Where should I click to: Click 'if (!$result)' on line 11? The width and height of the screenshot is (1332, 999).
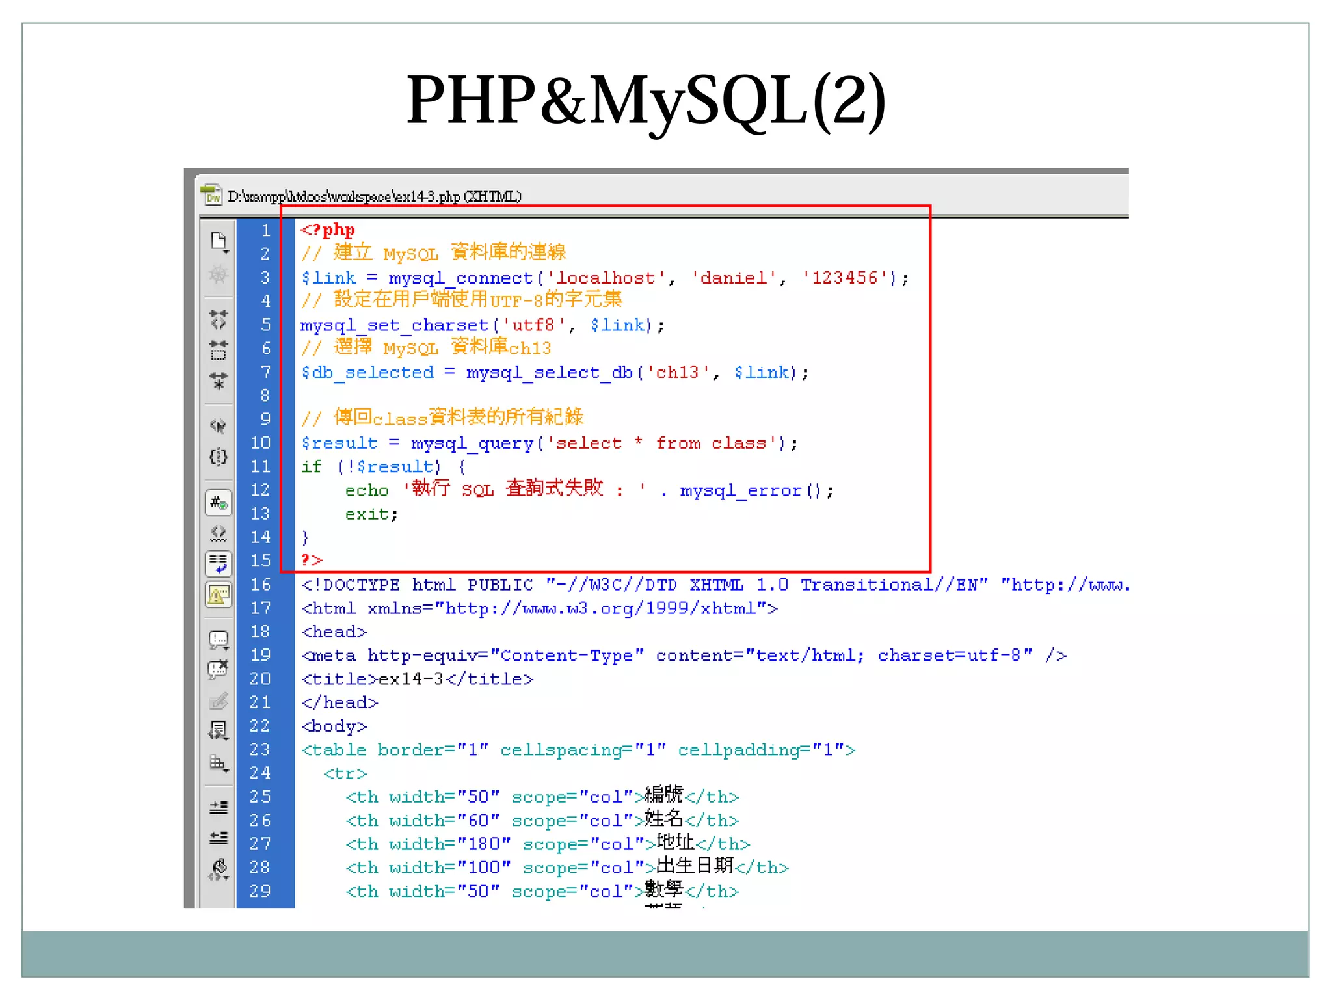point(371,467)
